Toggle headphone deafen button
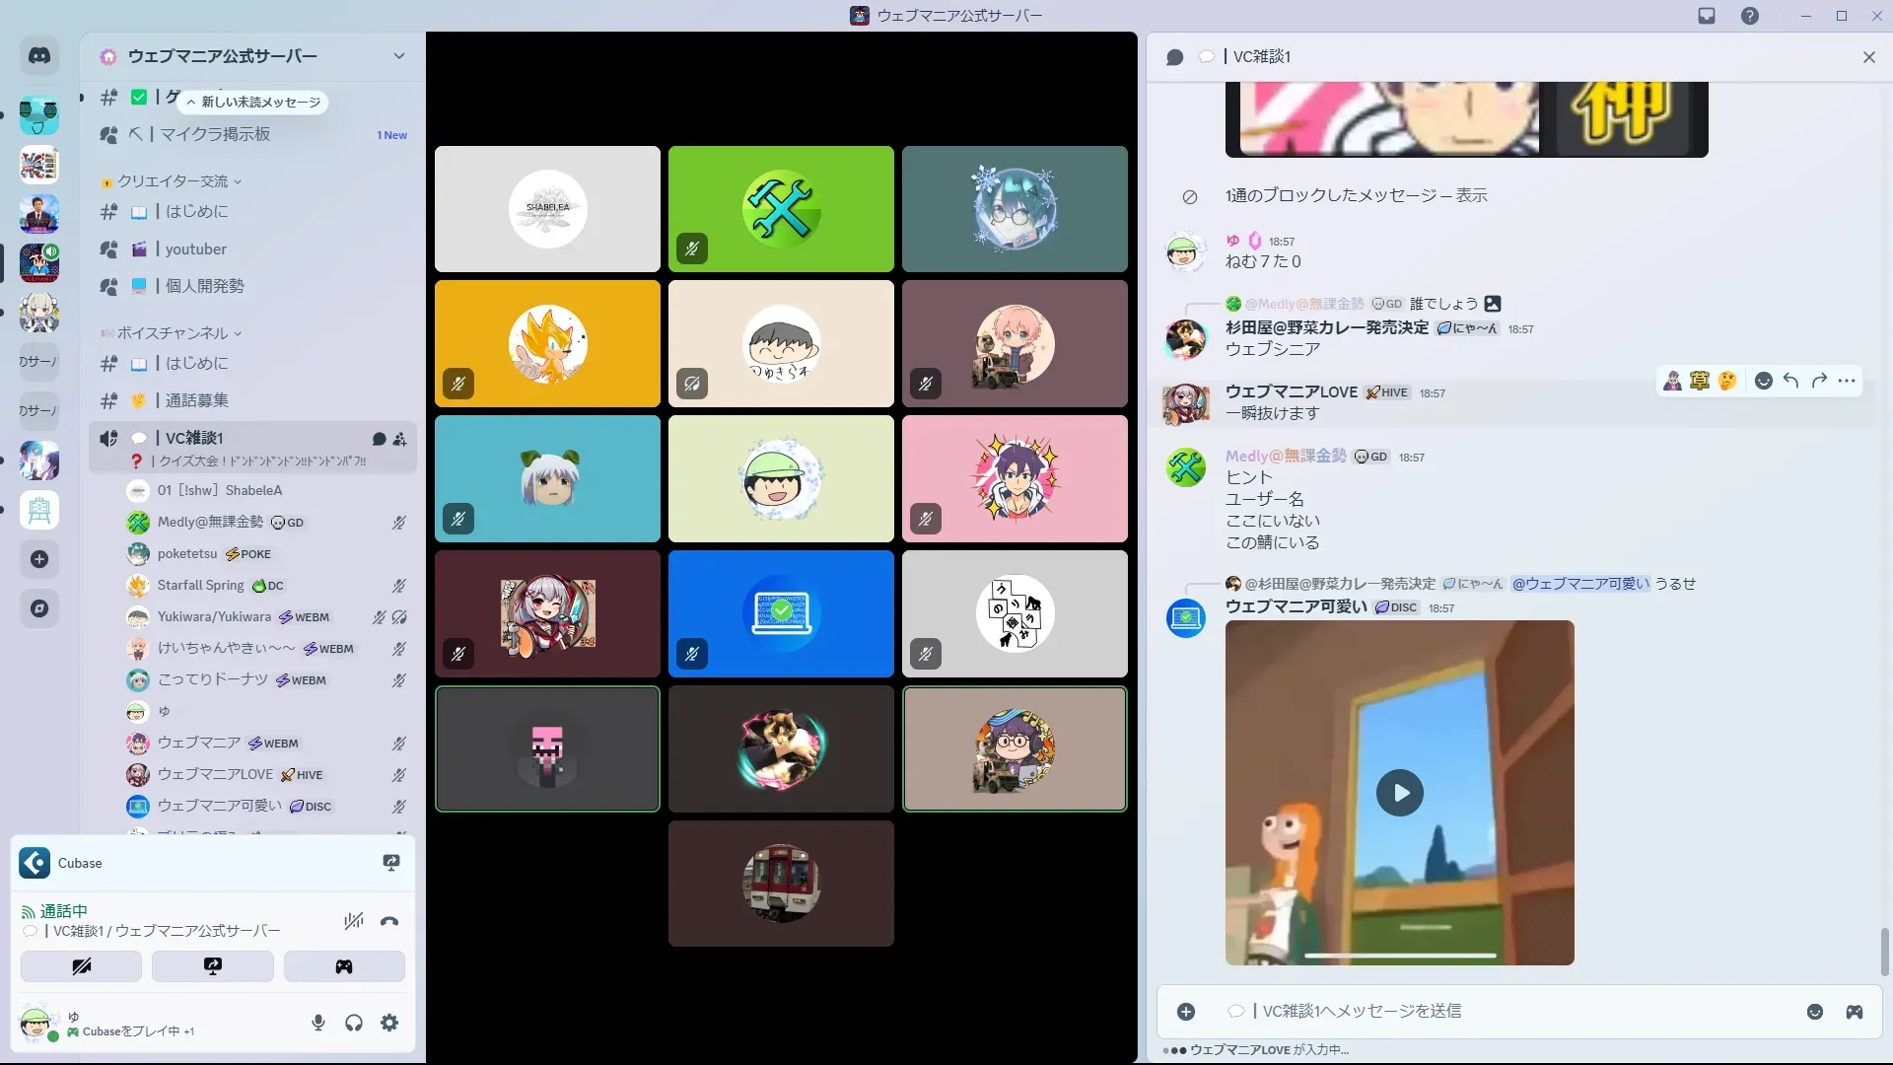1893x1065 pixels. [354, 1023]
